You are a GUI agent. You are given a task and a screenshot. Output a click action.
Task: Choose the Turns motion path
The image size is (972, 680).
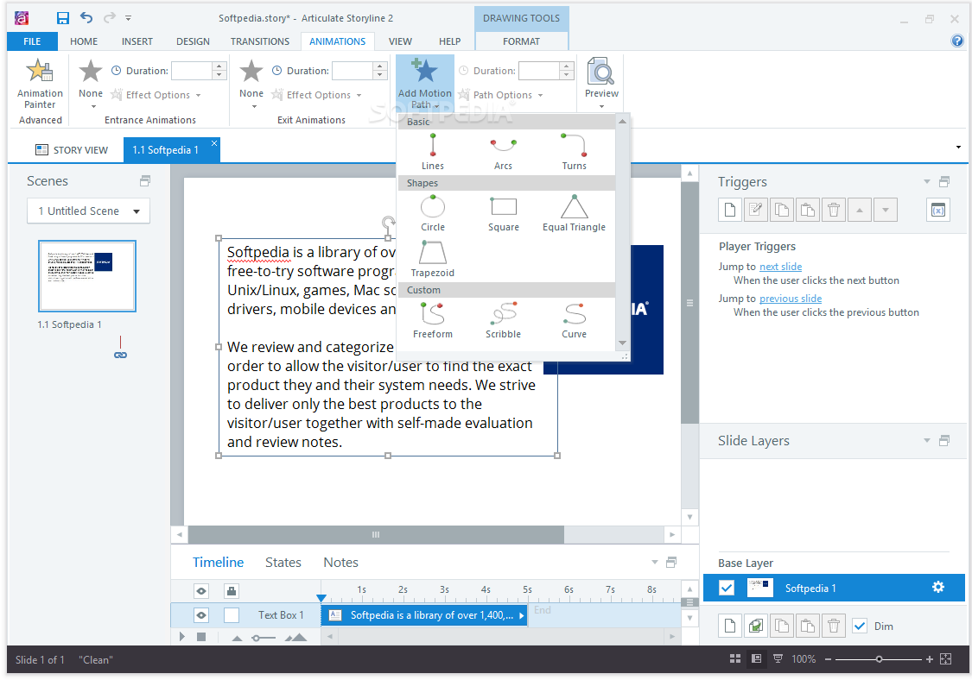(574, 152)
